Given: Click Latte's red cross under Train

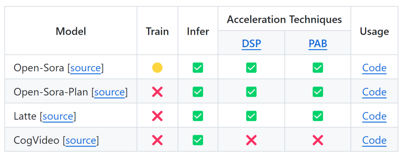Looking at the screenshot, I should 157,116.
